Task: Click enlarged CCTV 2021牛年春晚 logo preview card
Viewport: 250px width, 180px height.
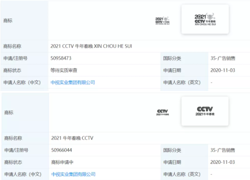Action: click(x=205, y=111)
